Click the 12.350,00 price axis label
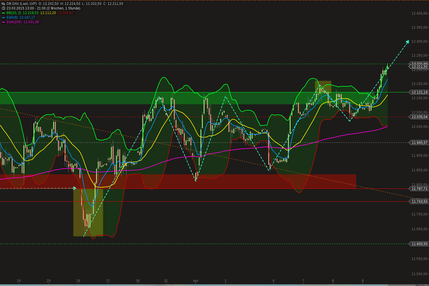 point(419,27)
